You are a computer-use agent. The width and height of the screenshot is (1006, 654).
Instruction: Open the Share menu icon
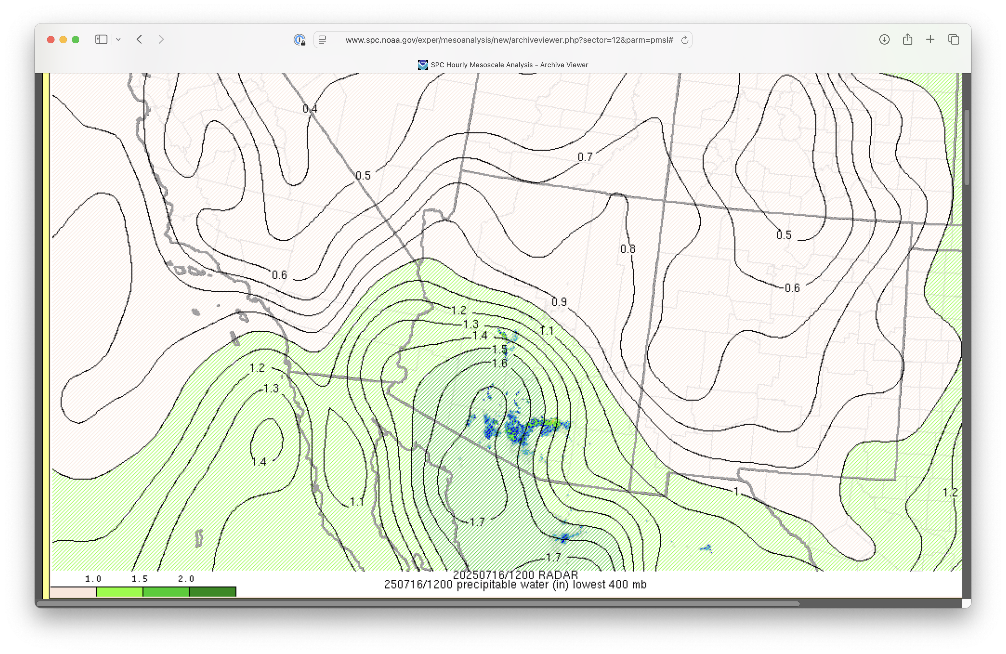[x=908, y=40]
